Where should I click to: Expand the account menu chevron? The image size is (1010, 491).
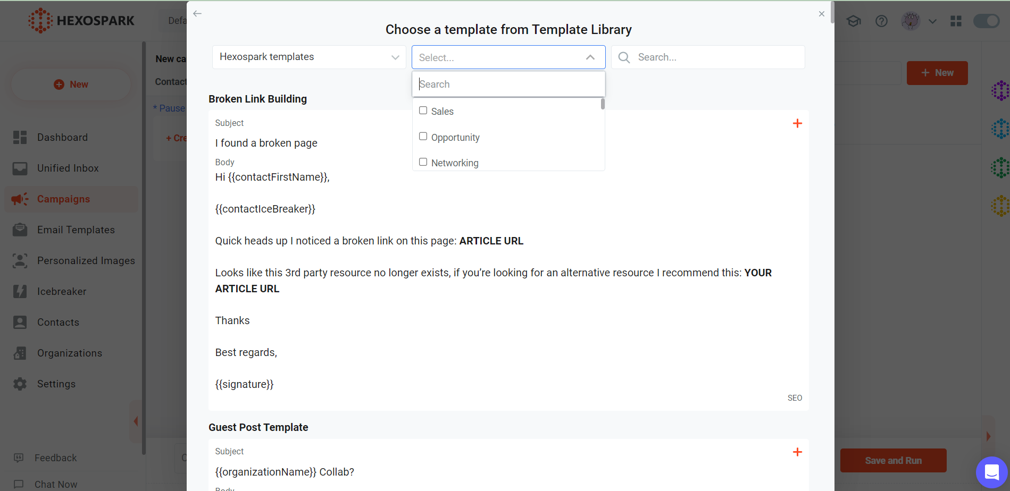(932, 22)
